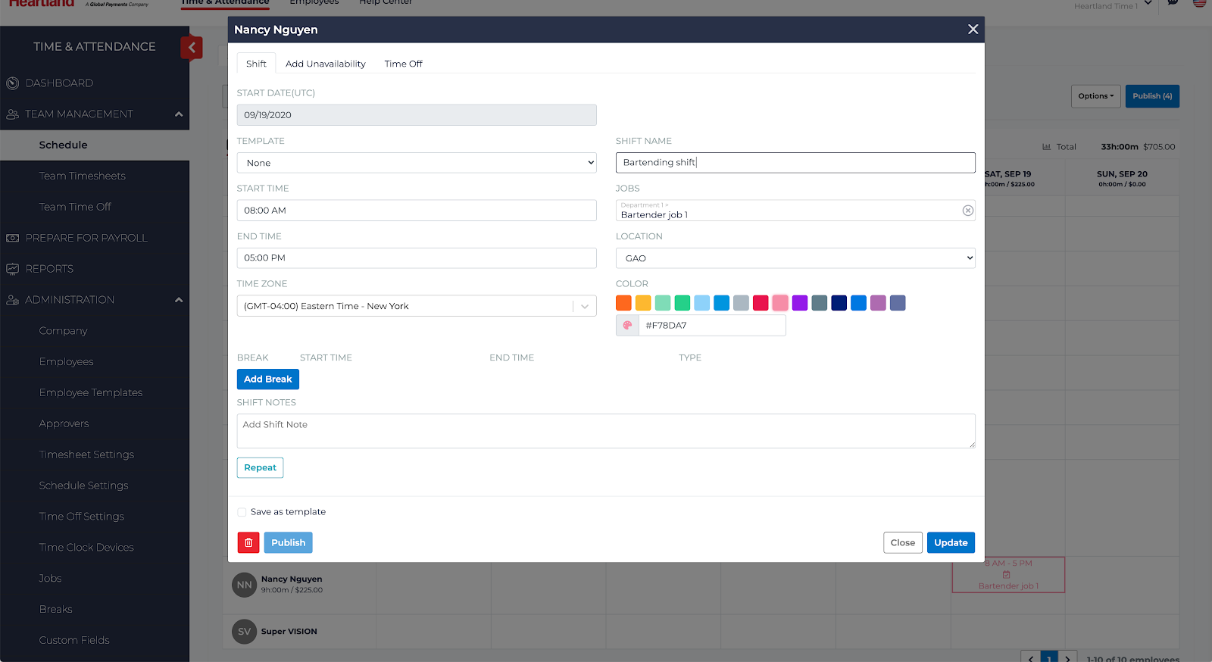Open the color palette picker icon
Image resolution: width=1212 pixels, height=662 pixels.
pyautogui.click(x=627, y=326)
